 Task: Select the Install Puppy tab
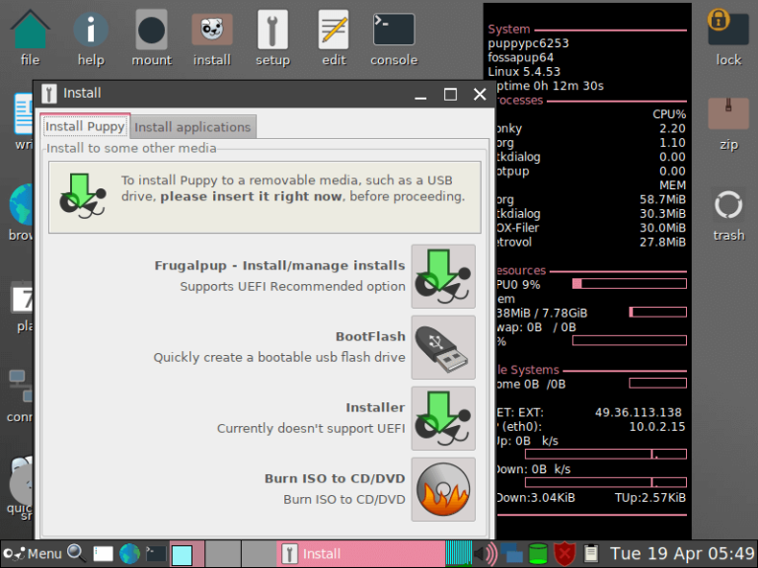click(85, 127)
